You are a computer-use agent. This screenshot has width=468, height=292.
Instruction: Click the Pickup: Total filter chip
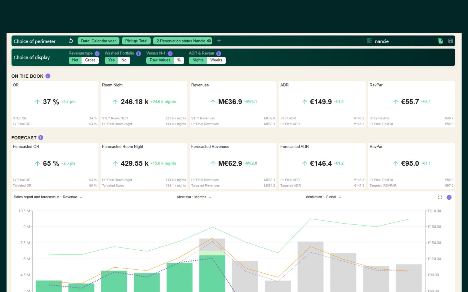click(x=136, y=41)
